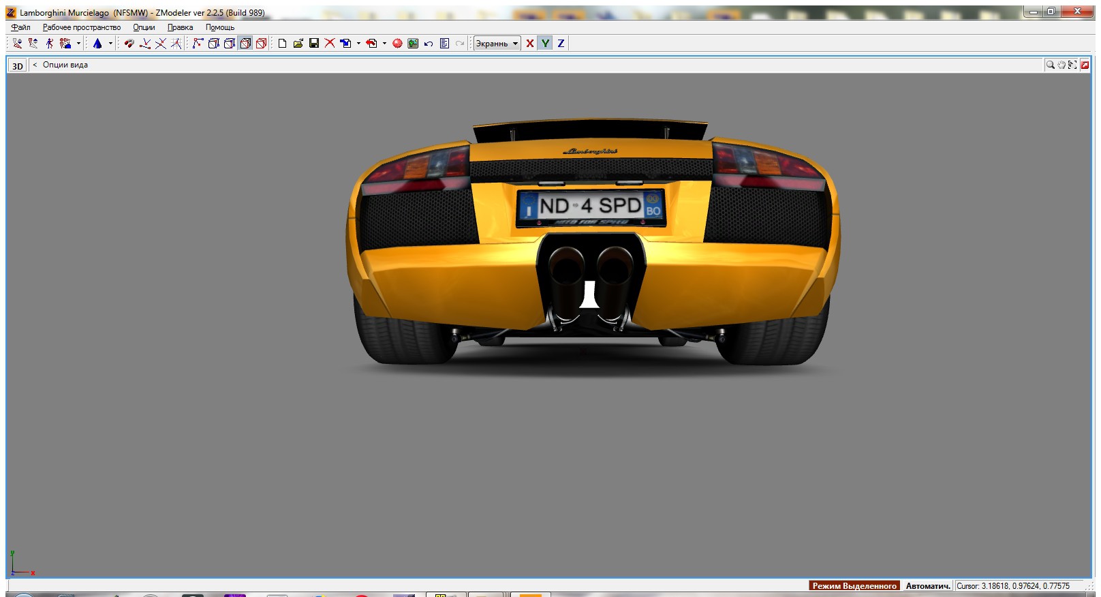Click the viewport pan hand icon

pos(1061,65)
